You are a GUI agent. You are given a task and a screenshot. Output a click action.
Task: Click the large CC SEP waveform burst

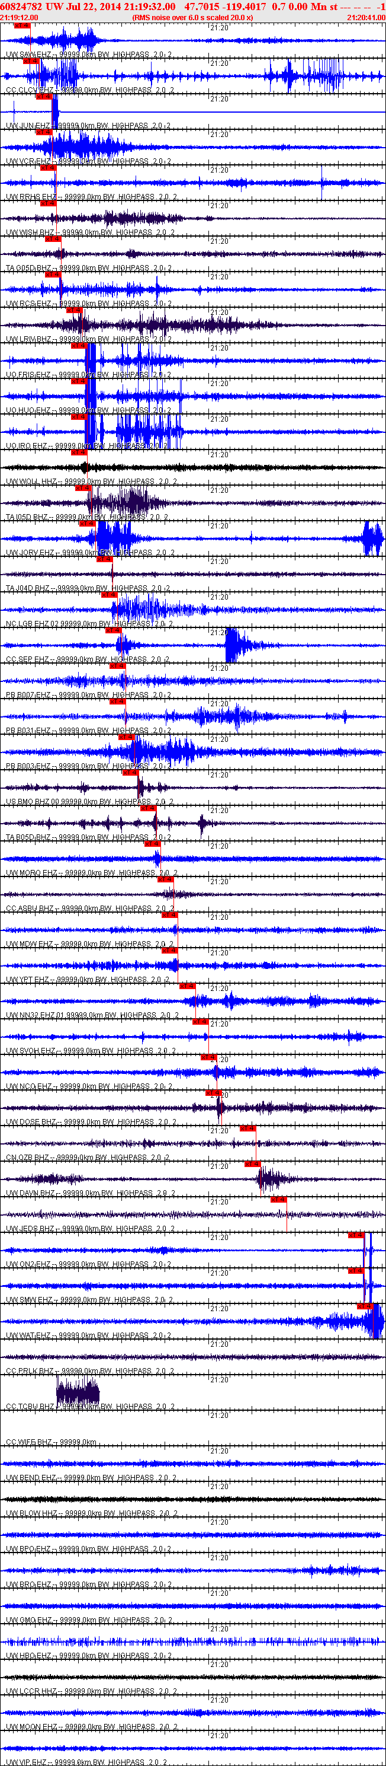coord(240,645)
